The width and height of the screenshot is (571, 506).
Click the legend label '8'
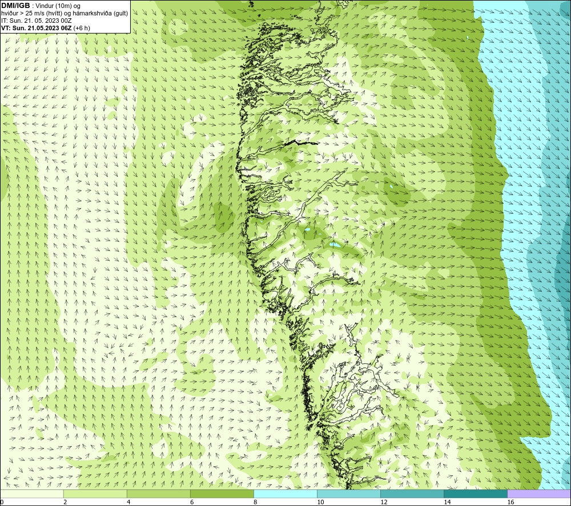point(256,503)
